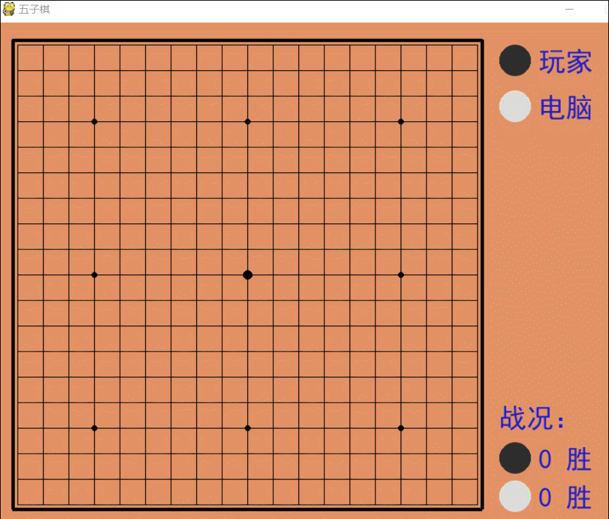Click the white stone icon in 战况 section
Viewport: 609px width, 519px height.
[x=514, y=497]
